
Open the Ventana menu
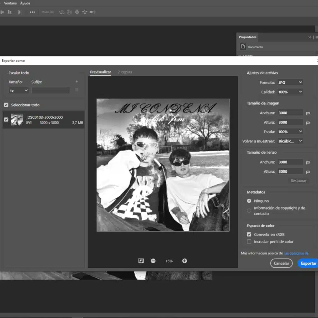click(10, 3)
